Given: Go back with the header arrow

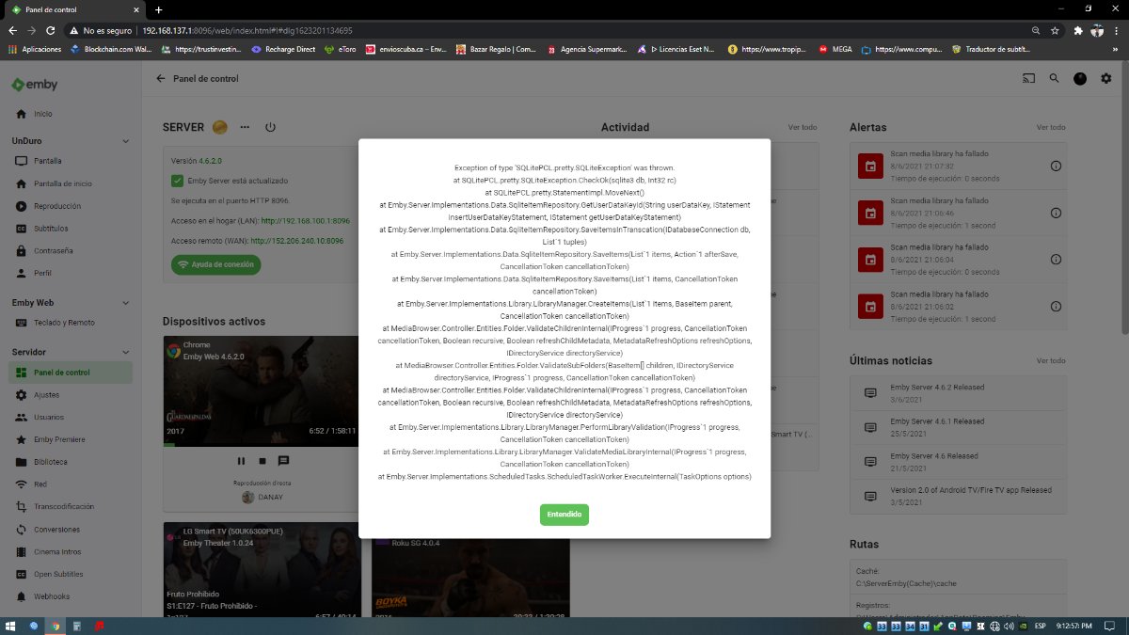Looking at the screenshot, I should tap(161, 79).
